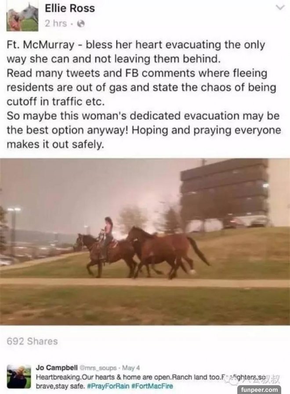
Task: Open the post options chevron menu
Action: point(280,8)
